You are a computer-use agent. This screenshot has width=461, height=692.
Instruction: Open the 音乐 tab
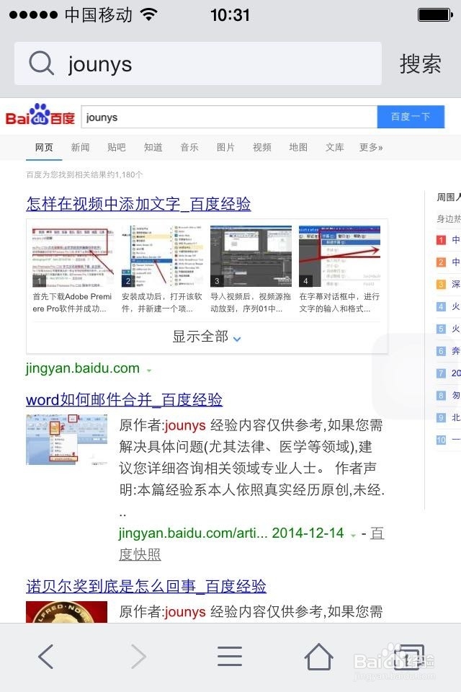click(189, 147)
